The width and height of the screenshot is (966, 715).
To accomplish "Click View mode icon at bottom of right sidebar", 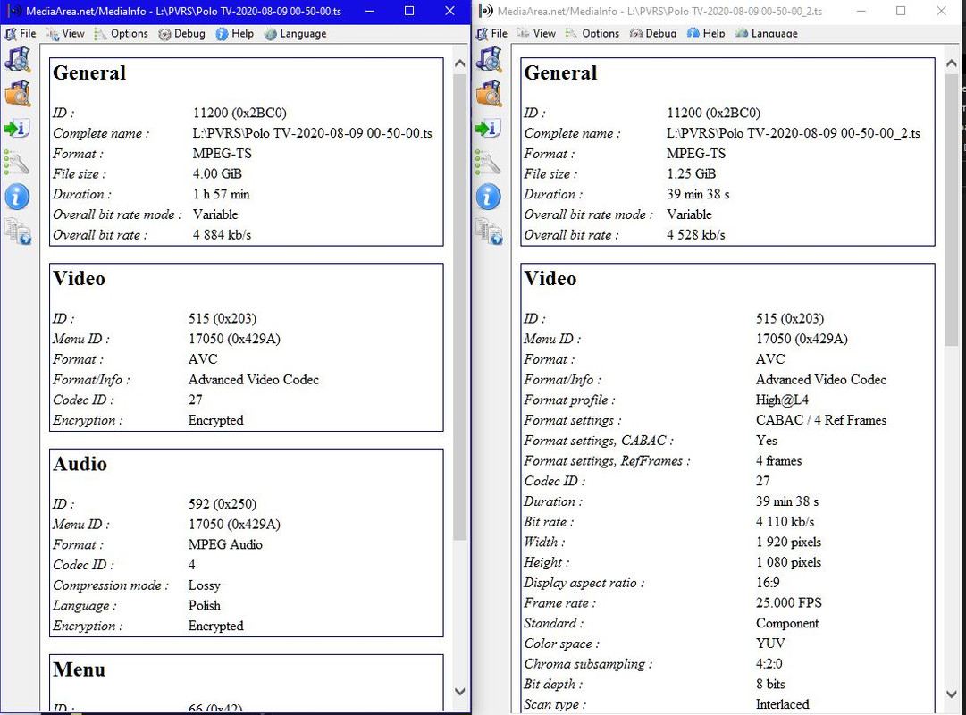I will (489, 231).
